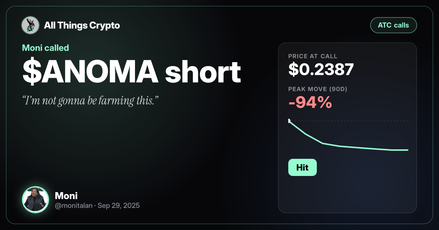Click the green price trend line
The width and height of the screenshot is (439, 230).
349,147
